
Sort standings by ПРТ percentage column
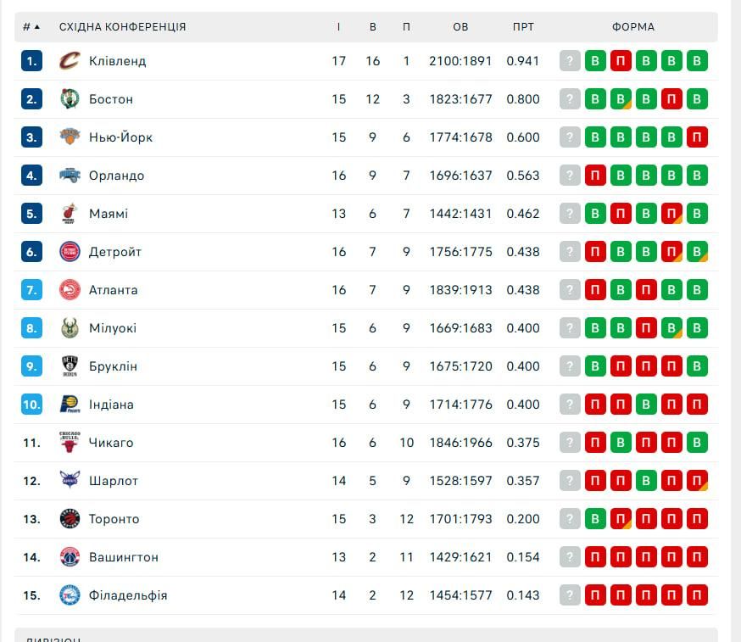click(x=523, y=27)
